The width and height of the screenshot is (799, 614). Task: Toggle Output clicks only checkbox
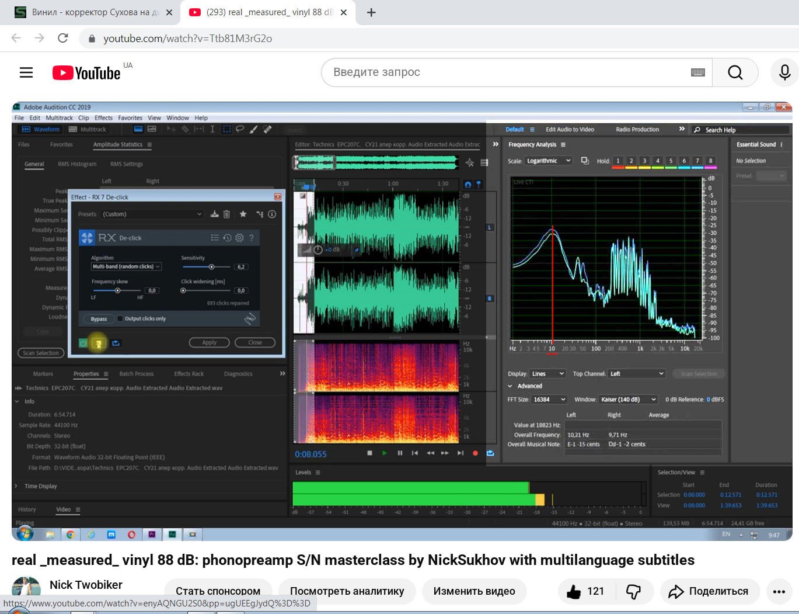[120, 318]
